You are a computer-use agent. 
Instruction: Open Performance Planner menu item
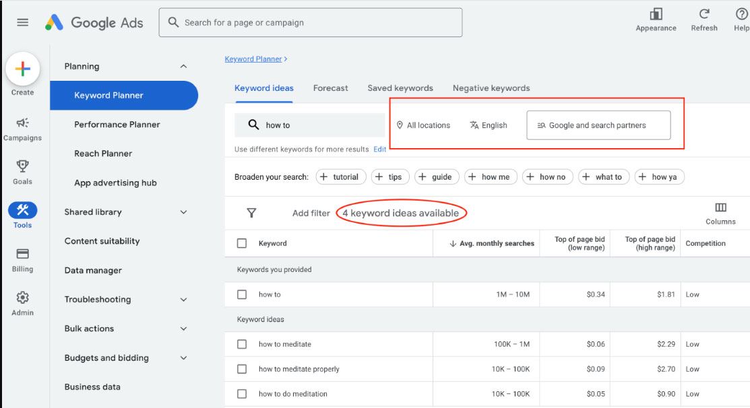click(117, 124)
